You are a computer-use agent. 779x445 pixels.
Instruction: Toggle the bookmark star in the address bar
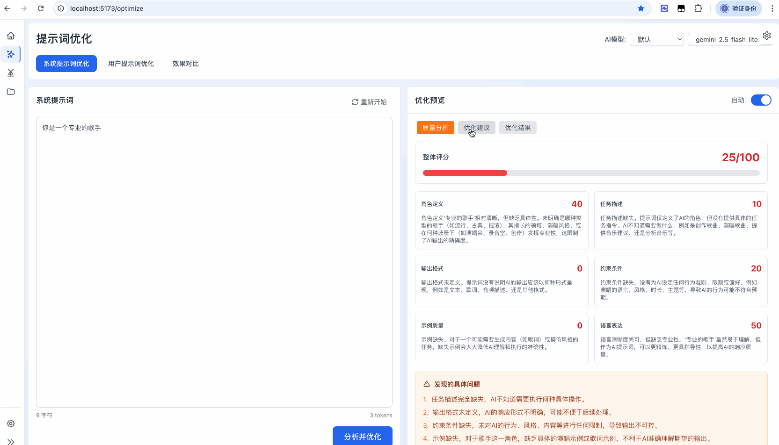pyautogui.click(x=641, y=8)
